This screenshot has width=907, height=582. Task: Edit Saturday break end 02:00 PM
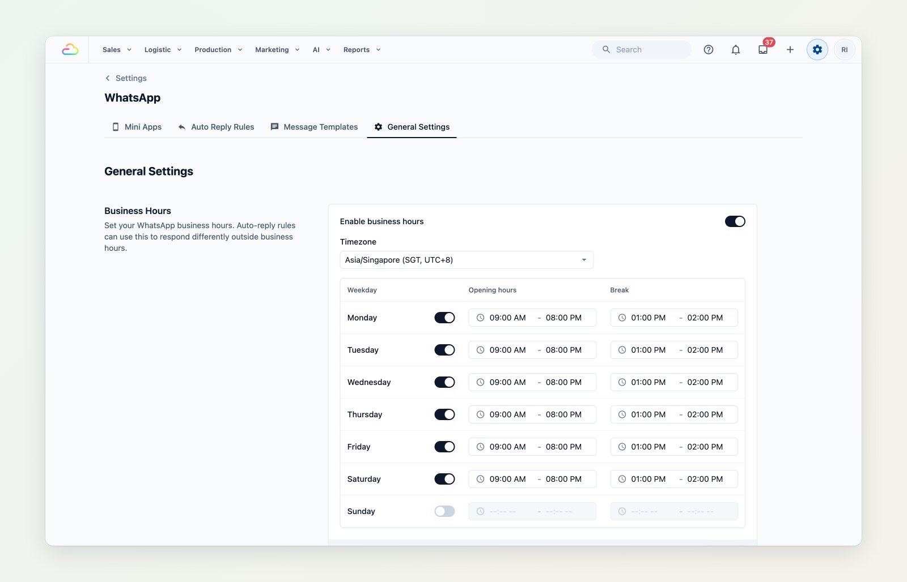point(705,479)
